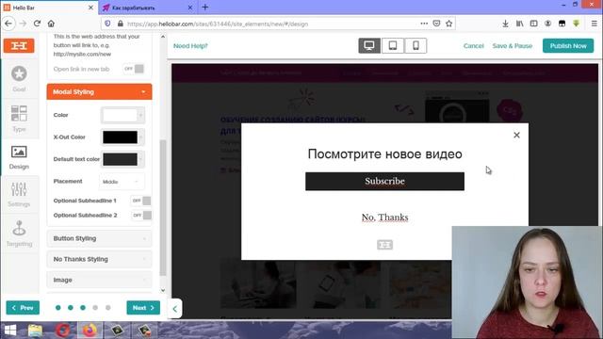Image resolution: width=603 pixels, height=339 pixels.
Task: Open the Goal step in sidebar
Action: pyautogui.click(x=19, y=78)
